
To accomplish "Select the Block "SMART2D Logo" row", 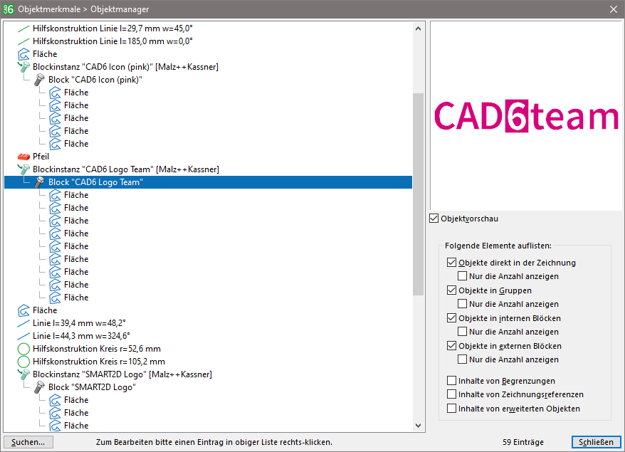I will (92, 387).
